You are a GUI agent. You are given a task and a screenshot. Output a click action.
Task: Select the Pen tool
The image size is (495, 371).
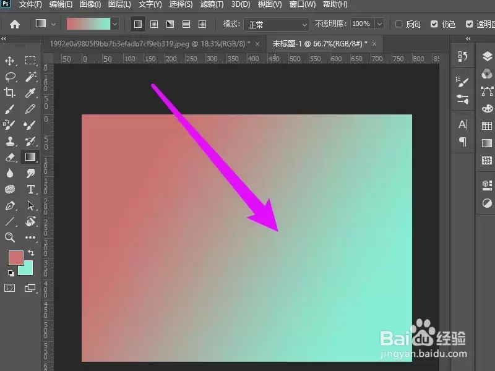[10, 205]
